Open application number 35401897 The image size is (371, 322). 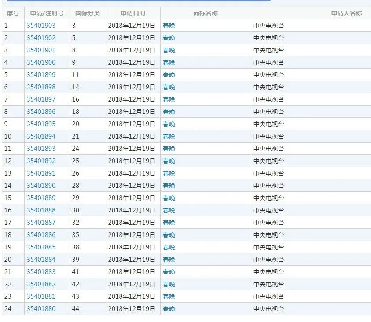[x=41, y=99]
